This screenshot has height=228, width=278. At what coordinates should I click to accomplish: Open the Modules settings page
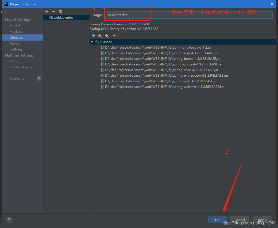click(16, 32)
